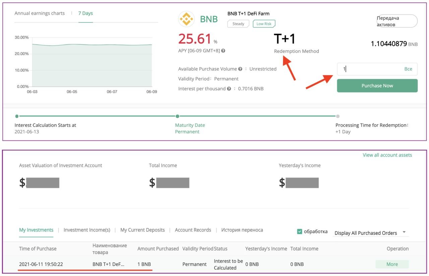Click the Purchase Now button
This screenshot has height=276, width=429.
coord(377,86)
